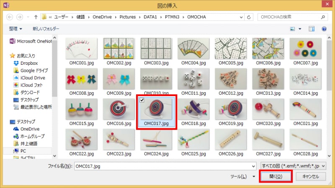Select OneDrive in the navigation tree
This screenshot has height=188, width=335.
tap(26, 129)
